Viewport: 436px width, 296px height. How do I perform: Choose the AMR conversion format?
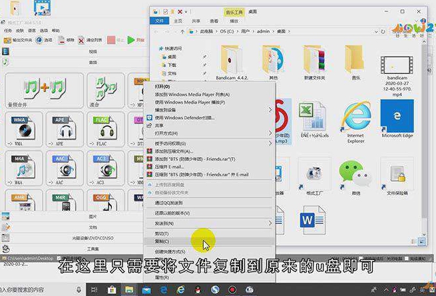[x=24, y=201]
